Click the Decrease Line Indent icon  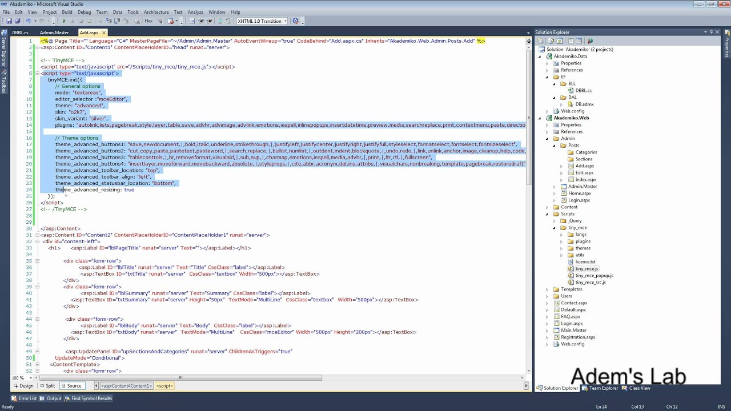coord(200,21)
